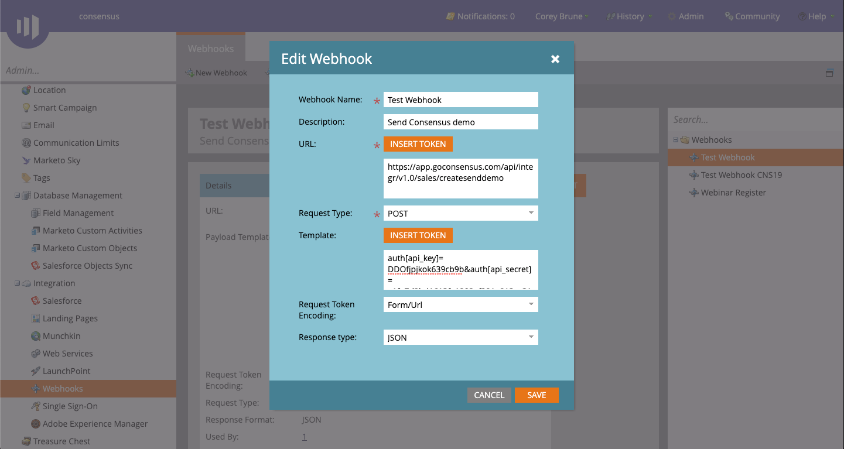Click the window restore icon on the toolbar
The height and width of the screenshot is (449, 844).
(x=829, y=73)
